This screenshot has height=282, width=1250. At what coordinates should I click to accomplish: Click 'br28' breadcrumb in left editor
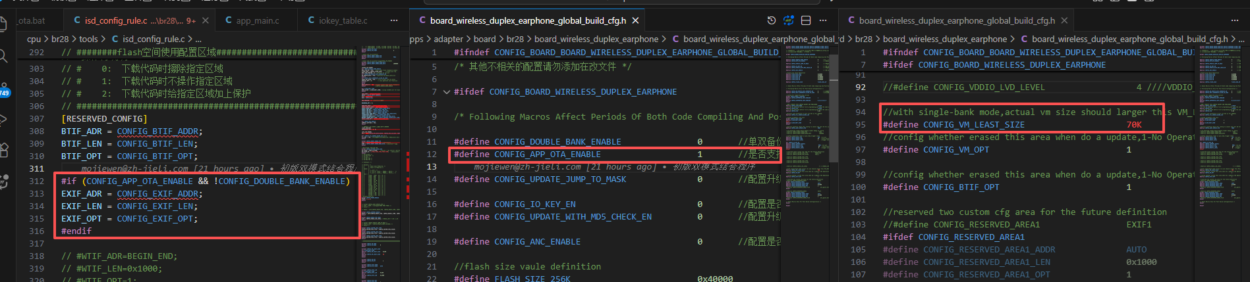pyautogui.click(x=60, y=39)
